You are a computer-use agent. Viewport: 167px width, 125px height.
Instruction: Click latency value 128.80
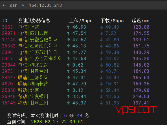pos(141,27)
